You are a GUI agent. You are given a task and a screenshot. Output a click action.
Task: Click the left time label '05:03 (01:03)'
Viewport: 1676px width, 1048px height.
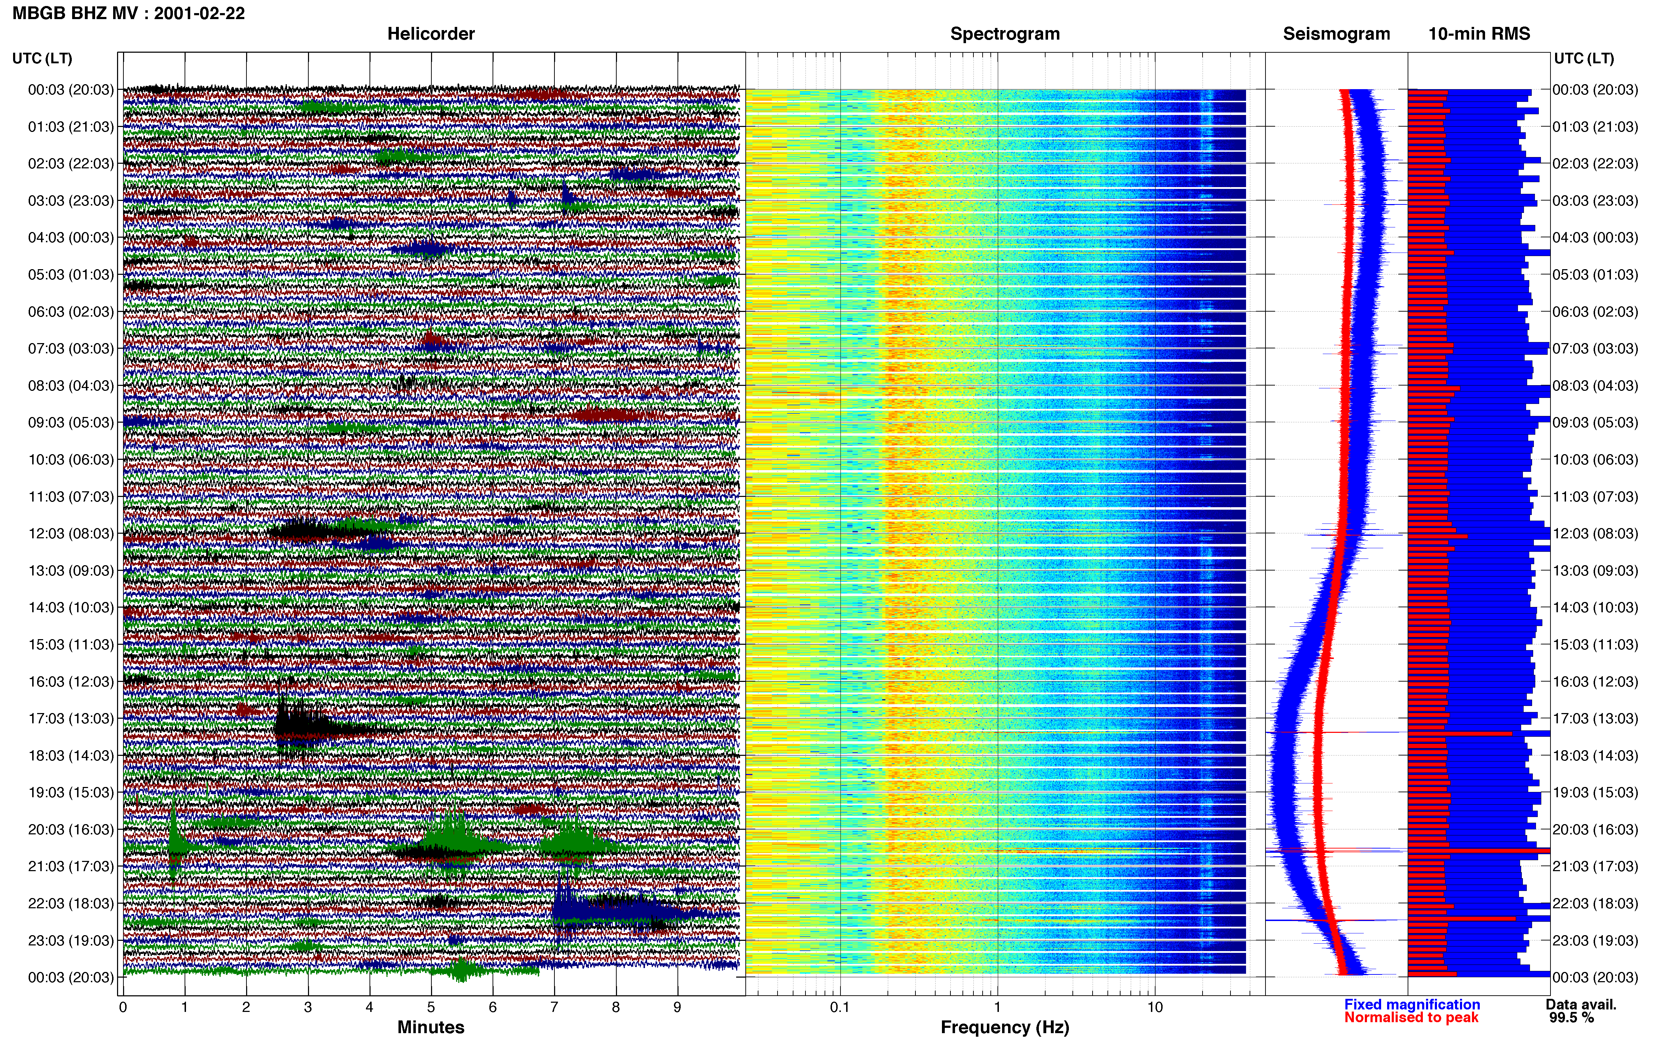(x=71, y=274)
